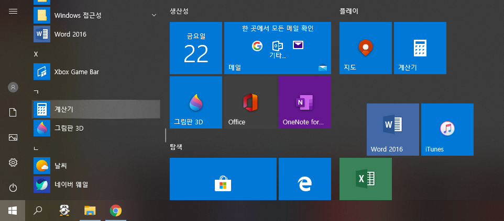Open the Start menu hamburger icon

click(x=13, y=11)
